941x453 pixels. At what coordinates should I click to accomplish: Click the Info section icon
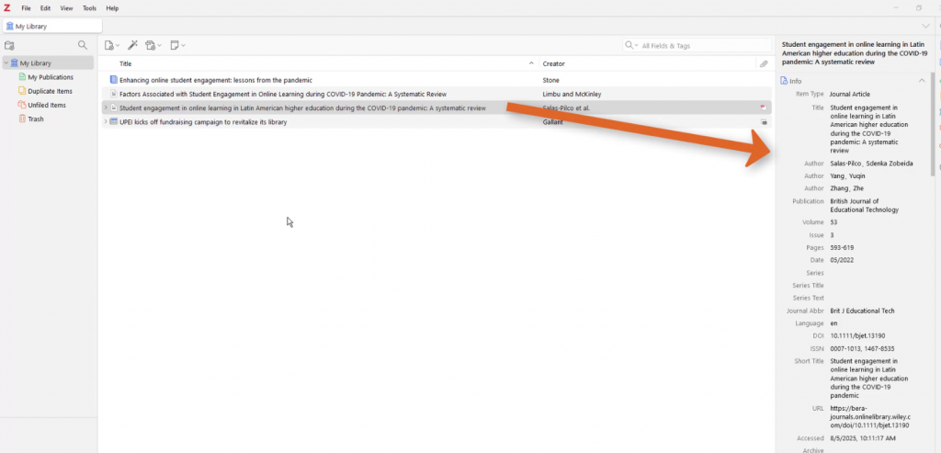click(784, 81)
